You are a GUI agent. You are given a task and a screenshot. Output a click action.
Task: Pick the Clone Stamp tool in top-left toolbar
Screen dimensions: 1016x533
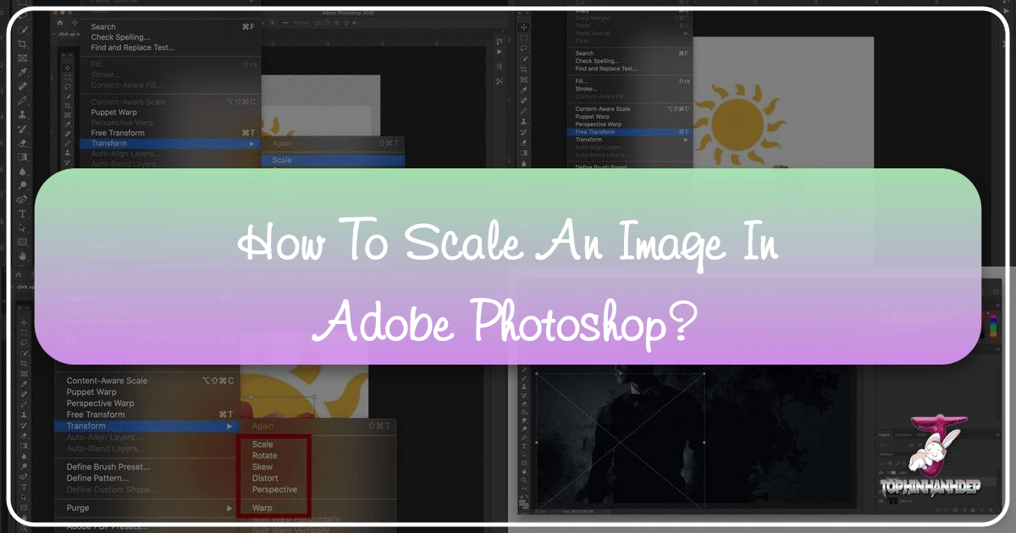click(24, 114)
